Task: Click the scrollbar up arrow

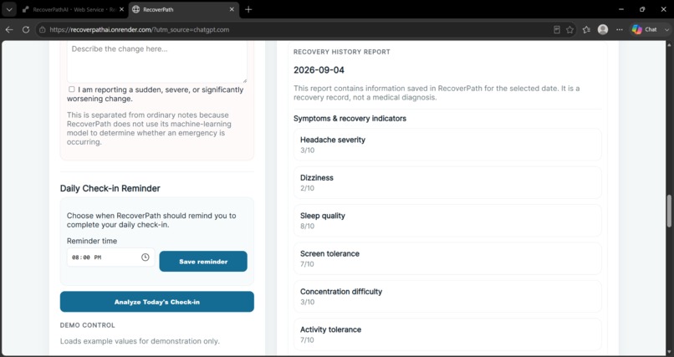Action: [669, 44]
